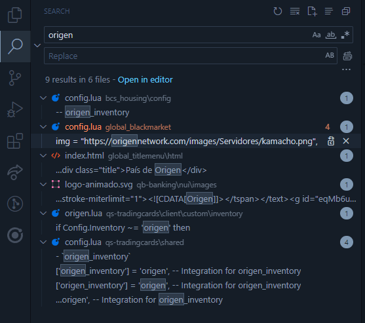Screen dimensions: 365x323
Task: Dismiss the kamacho.png result line
Action: tap(346, 141)
